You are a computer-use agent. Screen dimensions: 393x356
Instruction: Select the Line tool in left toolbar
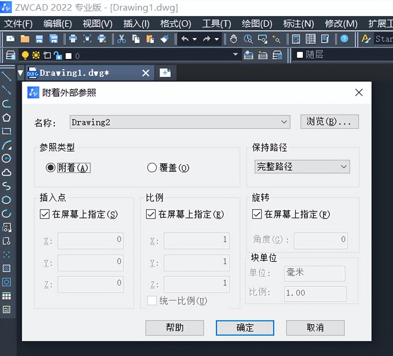point(6,76)
